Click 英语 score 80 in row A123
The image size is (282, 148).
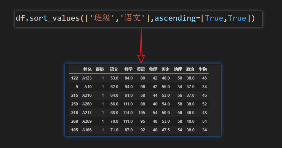tap(143, 78)
